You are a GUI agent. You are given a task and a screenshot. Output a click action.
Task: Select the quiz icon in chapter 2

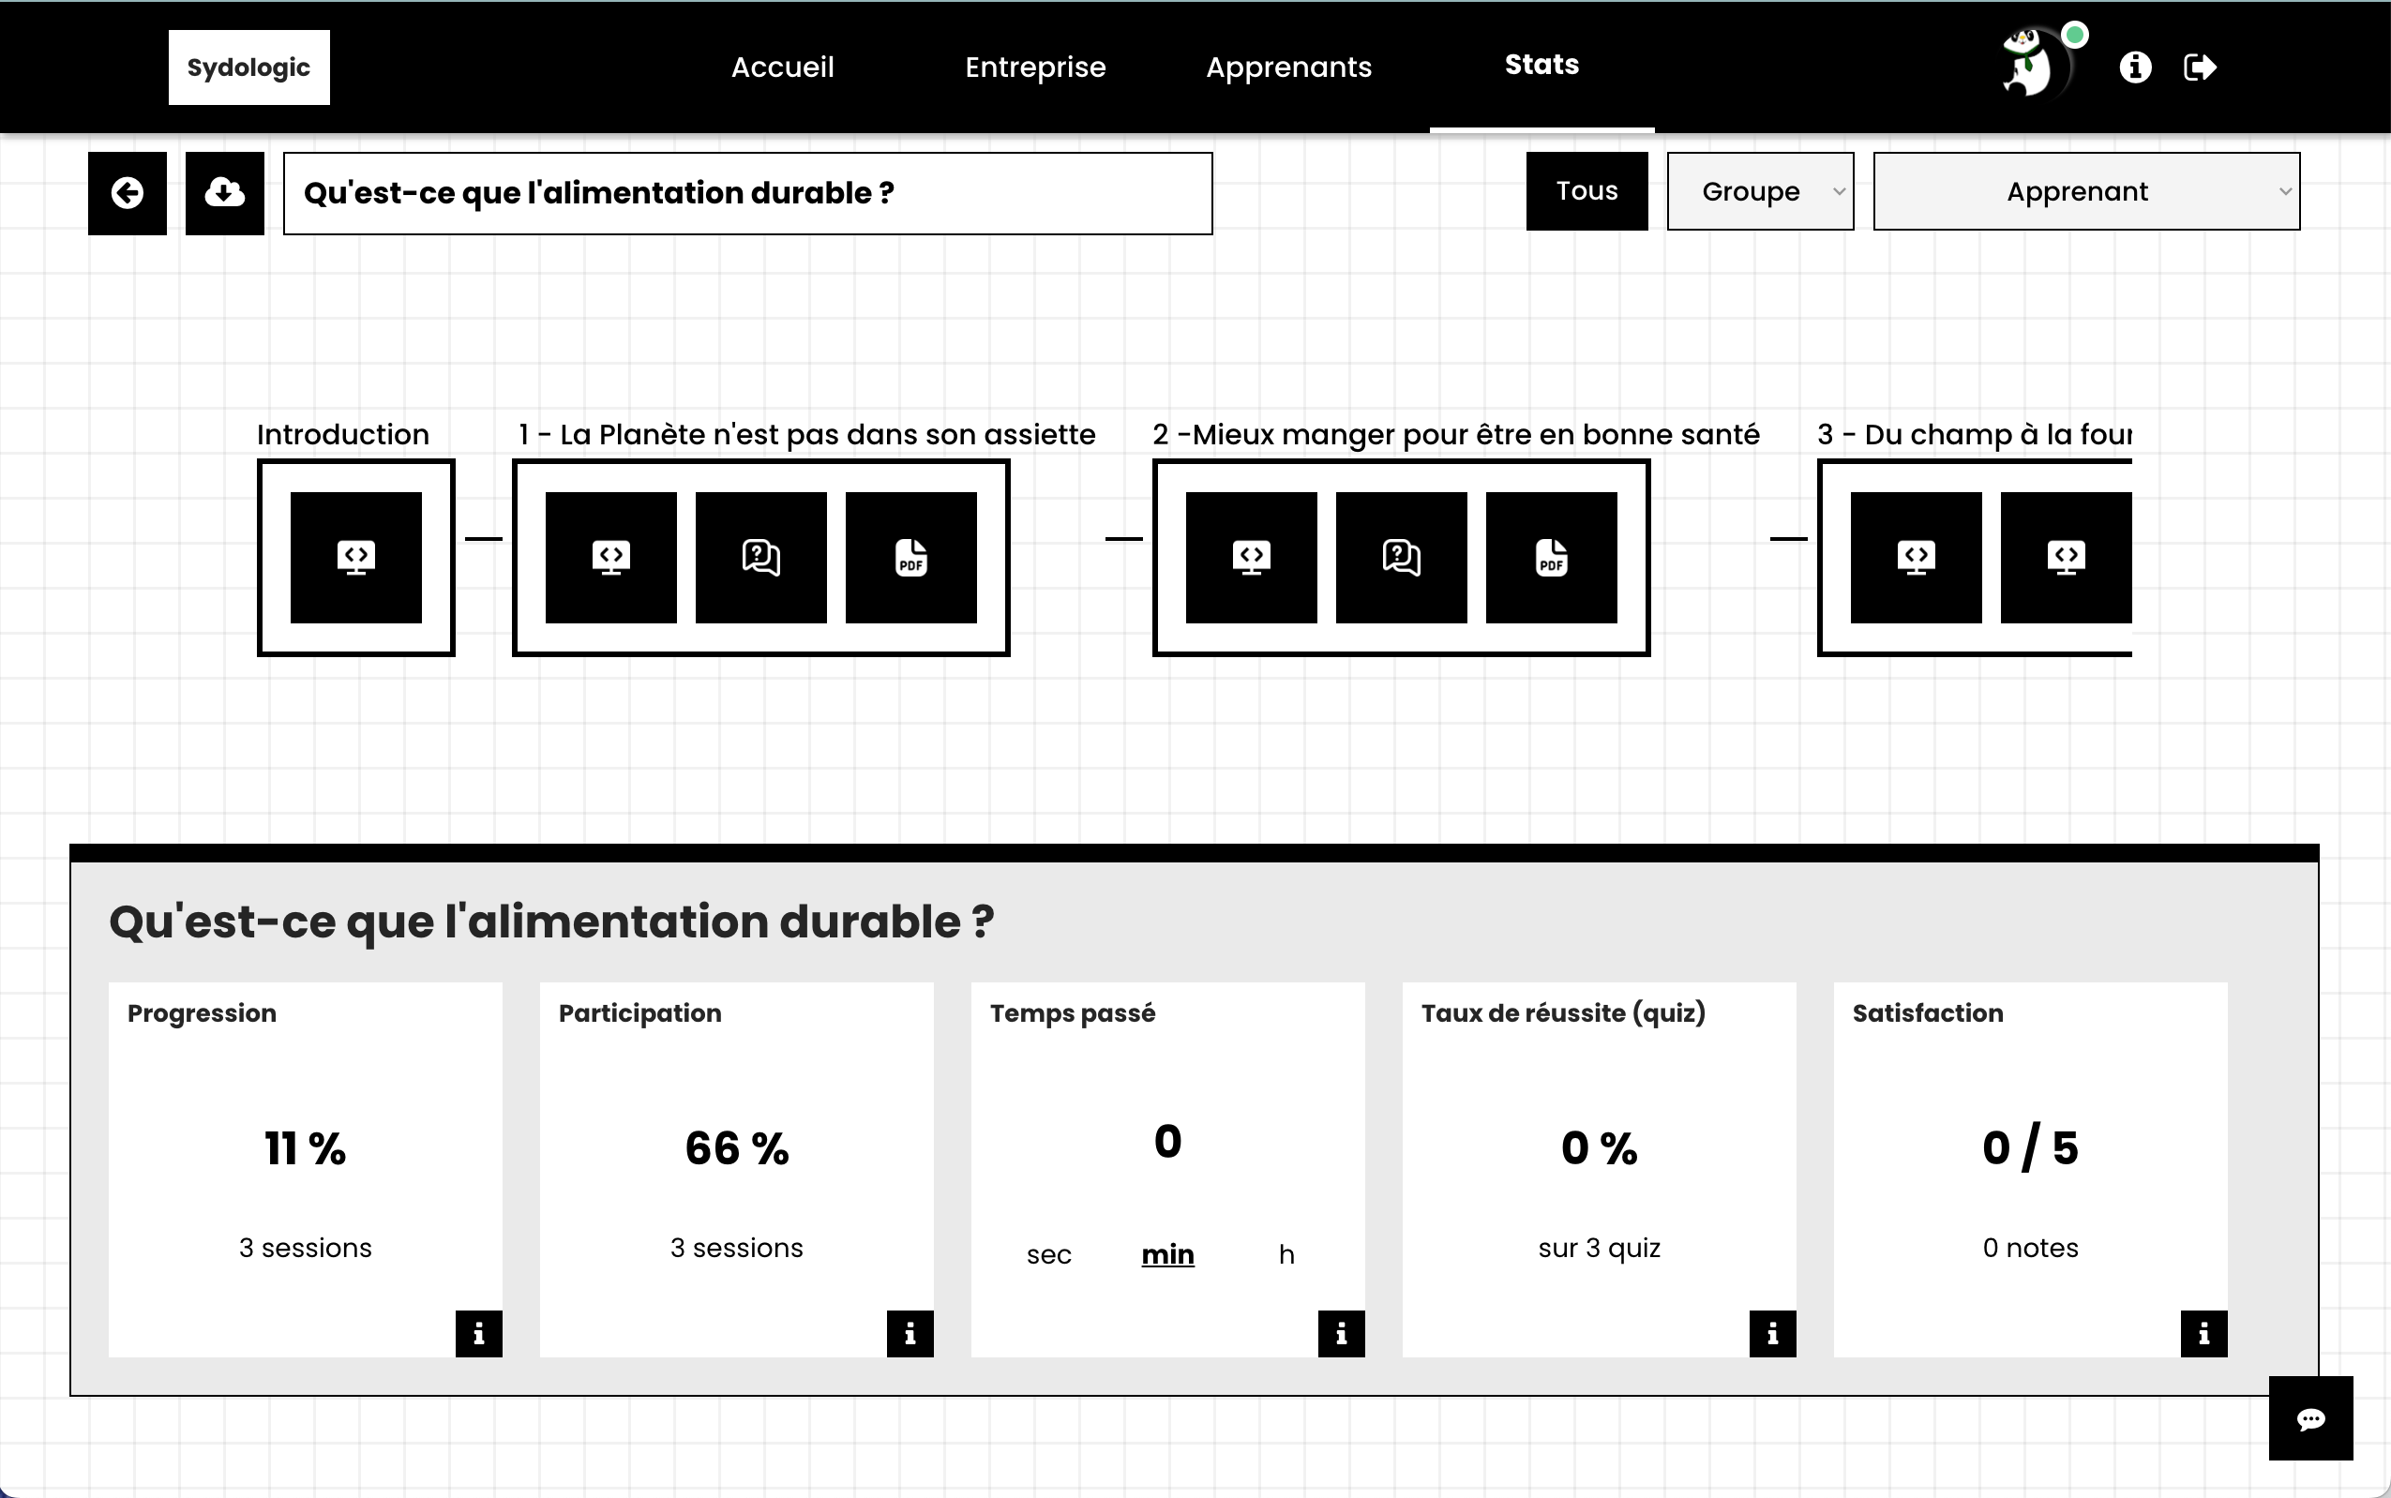[x=1400, y=557]
